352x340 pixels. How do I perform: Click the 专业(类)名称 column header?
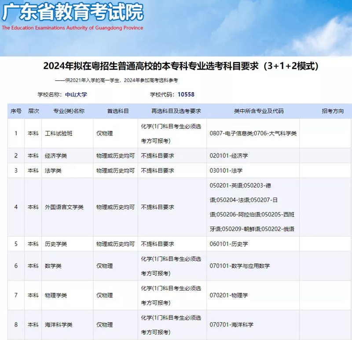click(69, 111)
